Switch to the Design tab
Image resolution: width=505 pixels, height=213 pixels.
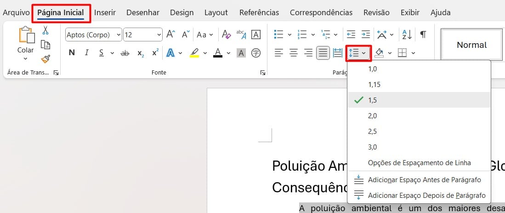[x=182, y=13]
